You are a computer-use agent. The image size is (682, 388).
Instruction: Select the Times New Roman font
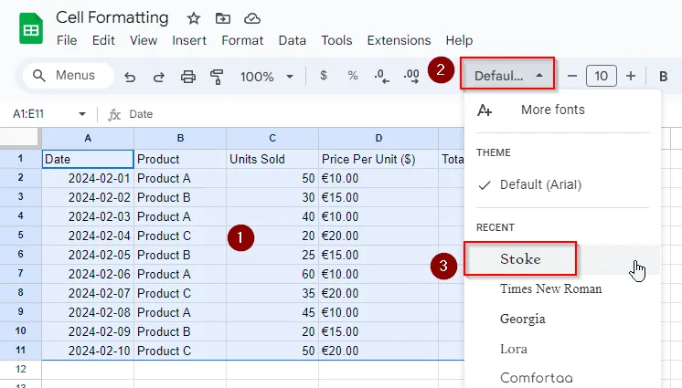pyautogui.click(x=562, y=288)
